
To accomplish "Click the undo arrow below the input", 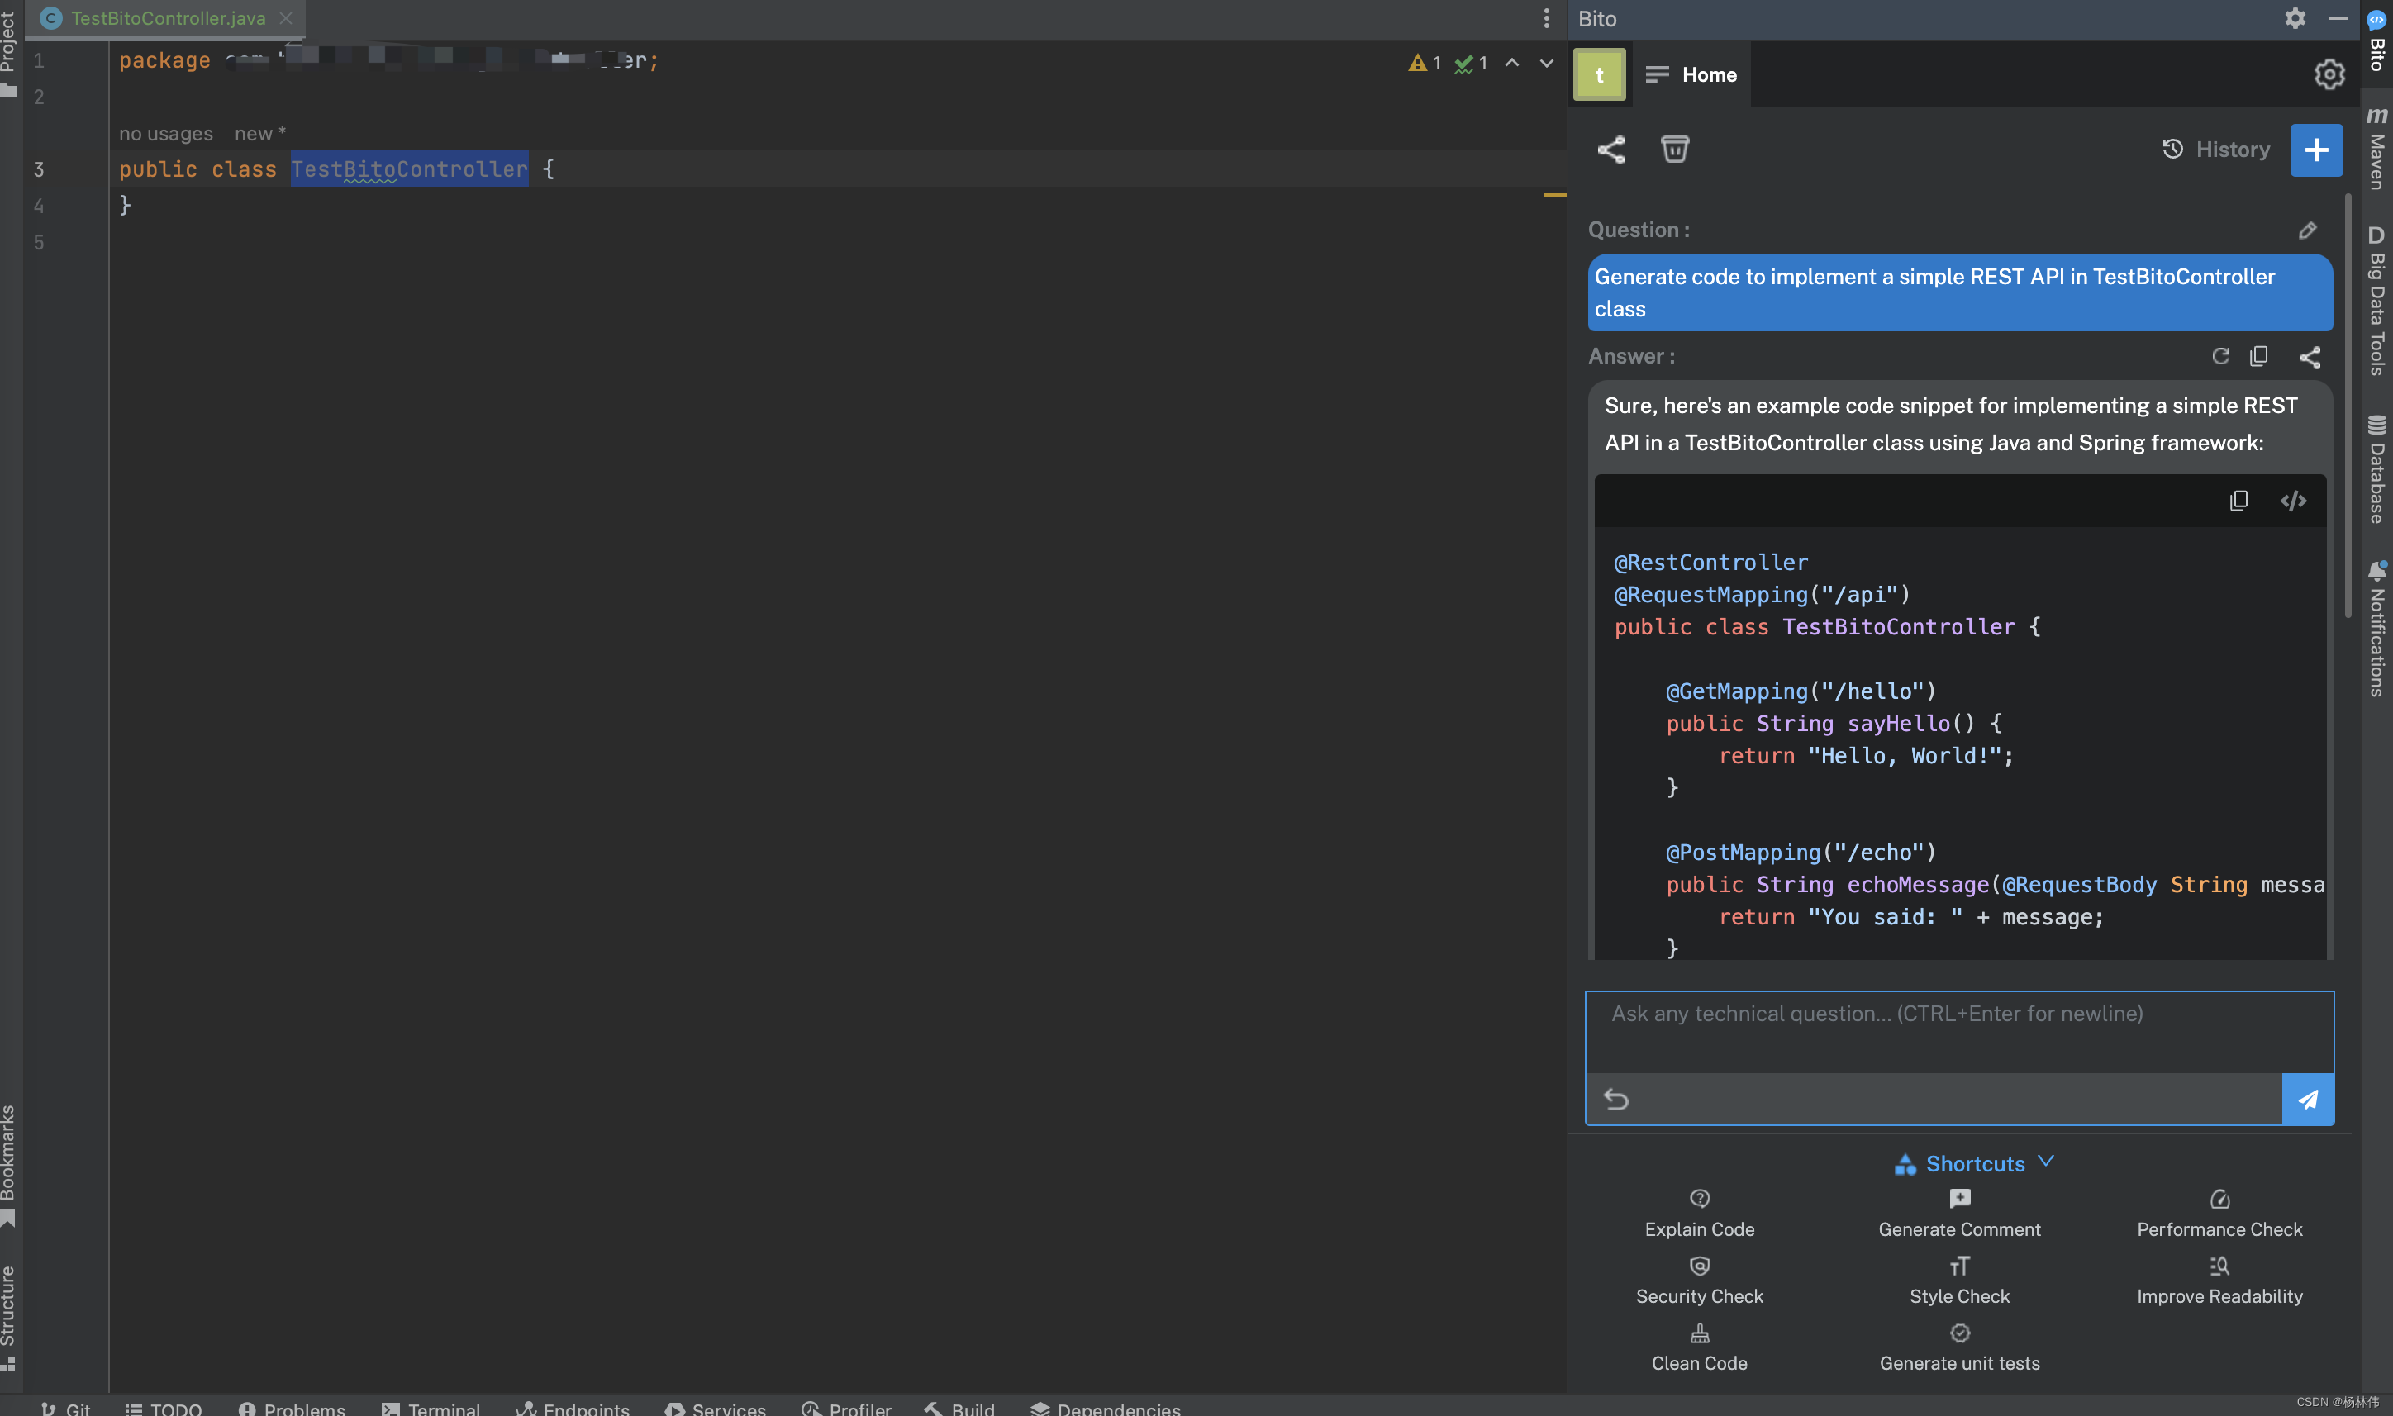I will coord(1615,1100).
